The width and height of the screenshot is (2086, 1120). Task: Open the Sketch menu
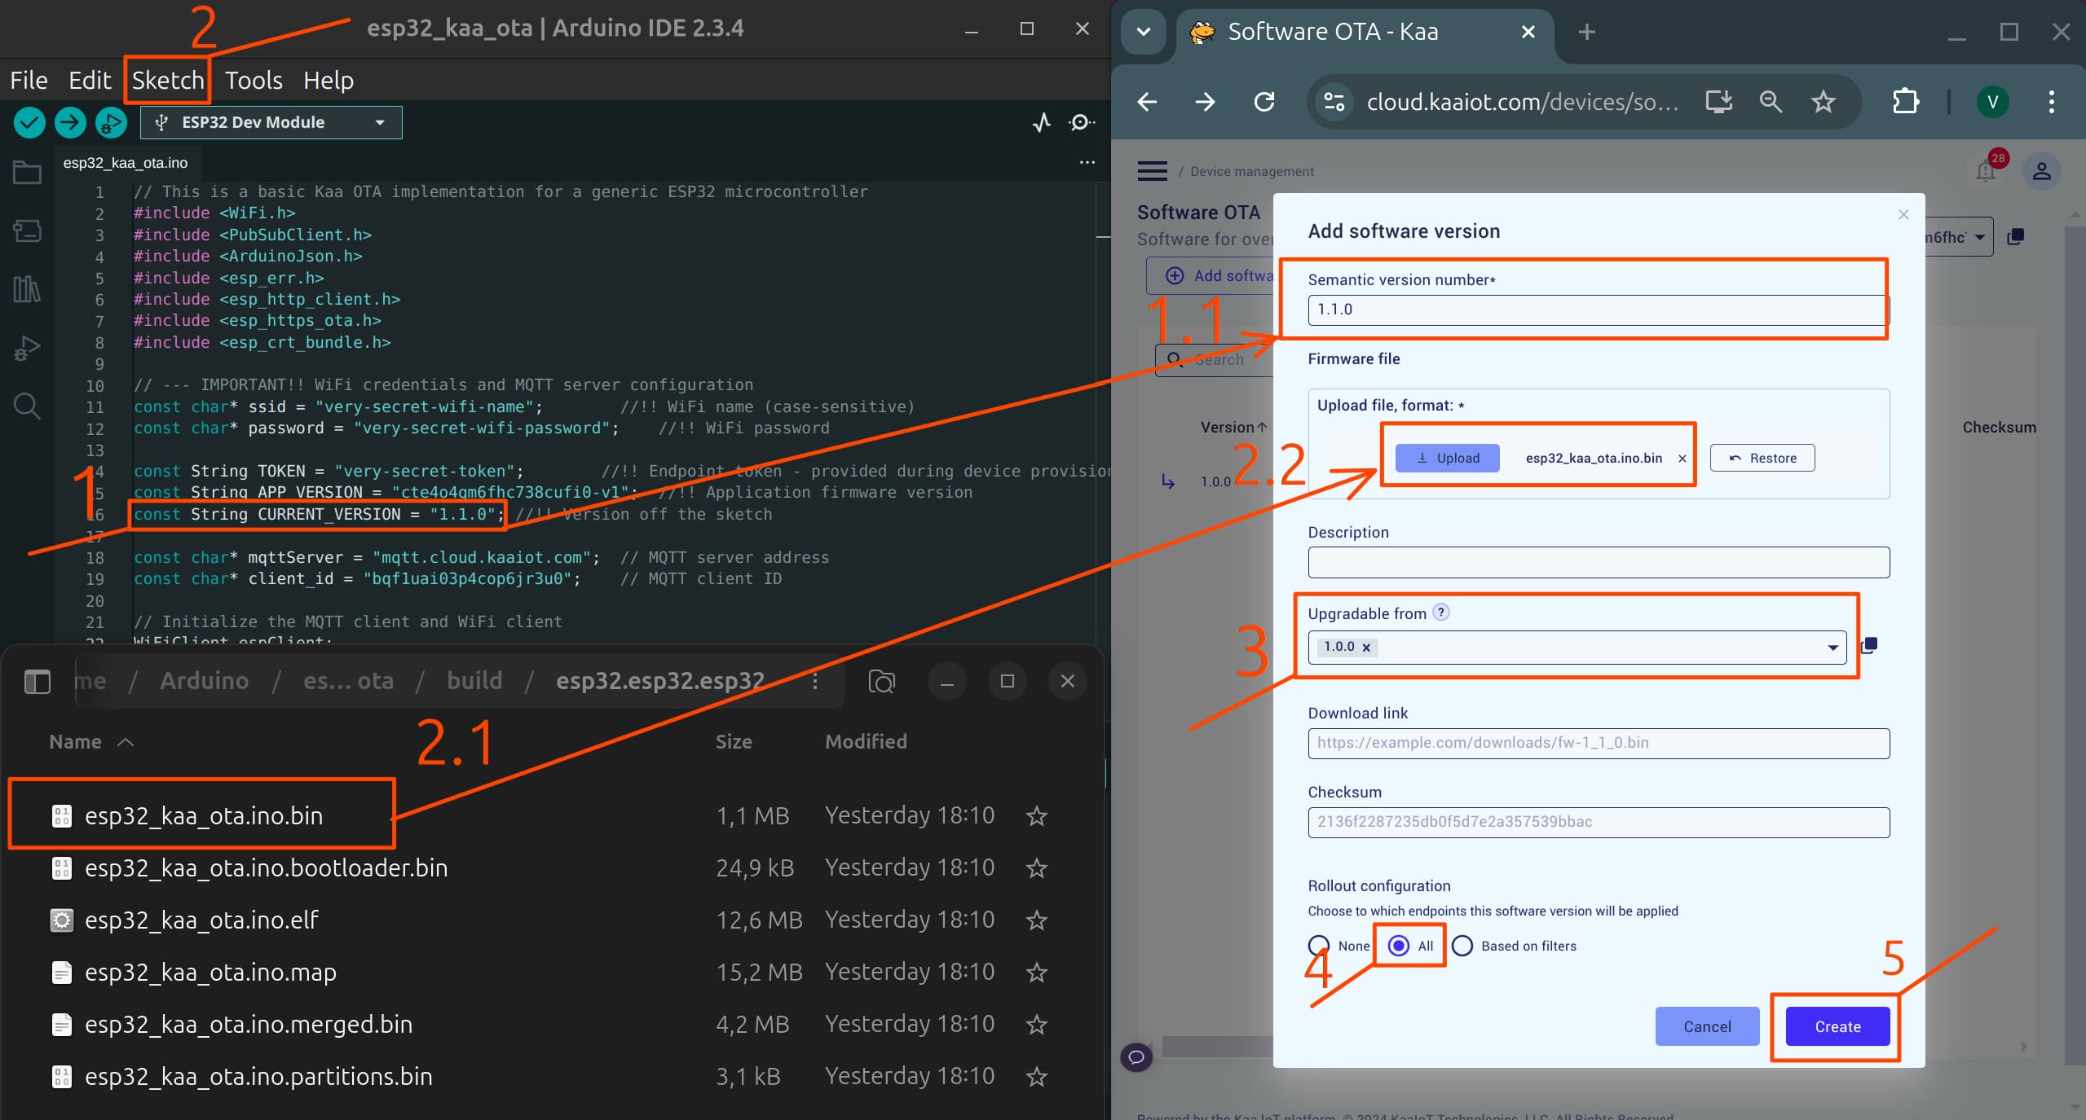(x=168, y=81)
